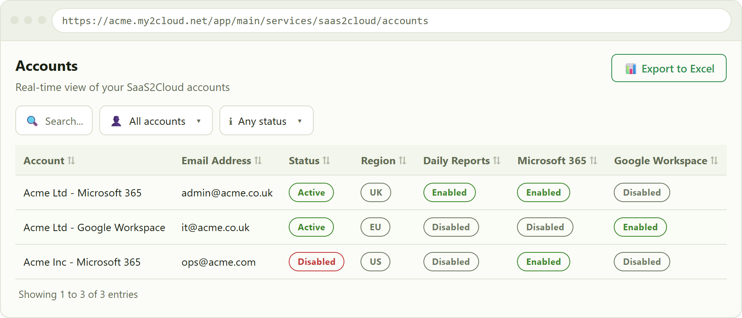Viewport: 742px width, 318px height.
Task: Click the Account column header label
Action: click(44, 161)
